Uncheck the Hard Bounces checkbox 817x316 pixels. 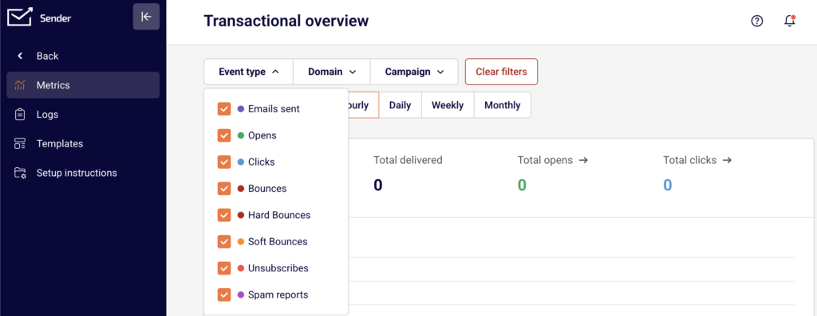(224, 215)
